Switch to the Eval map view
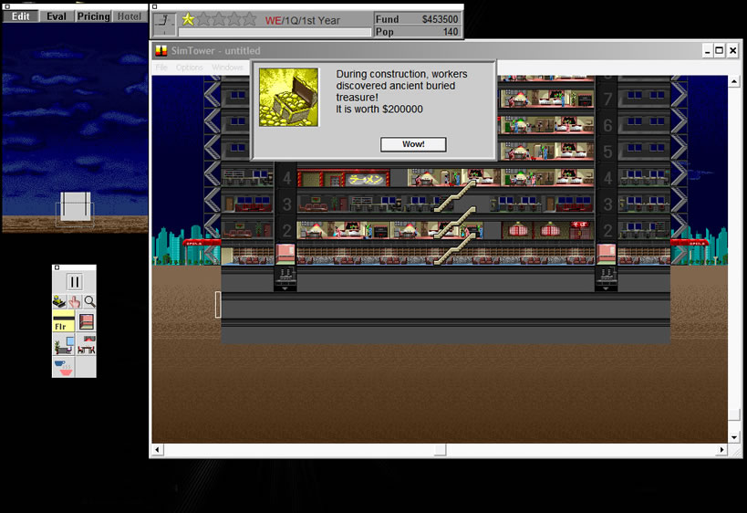The image size is (747, 513). pos(57,16)
